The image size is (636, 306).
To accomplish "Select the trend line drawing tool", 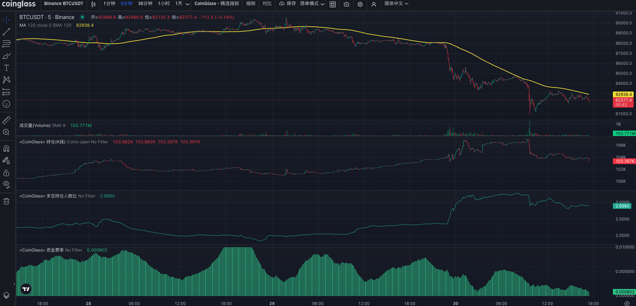I will pyautogui.click(x=6, y=31).
